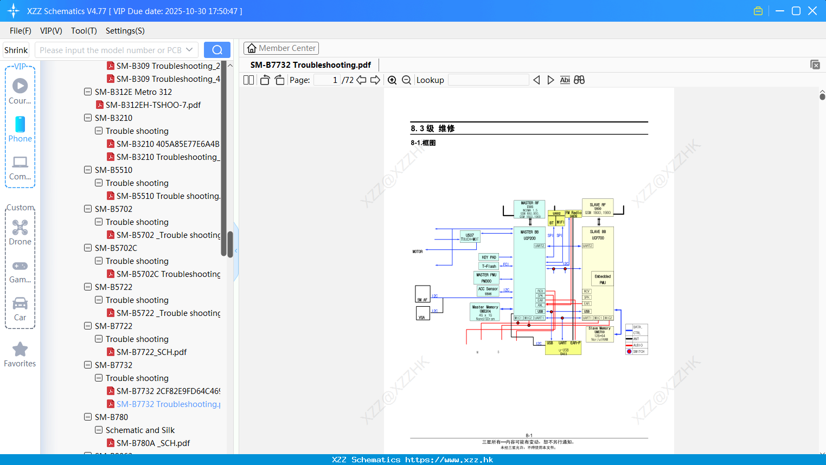Collapse Schematic and Silk folder

[99, 430]
